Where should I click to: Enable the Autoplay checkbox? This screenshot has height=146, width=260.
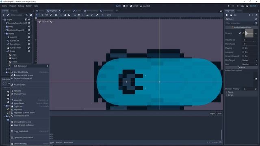243,52
